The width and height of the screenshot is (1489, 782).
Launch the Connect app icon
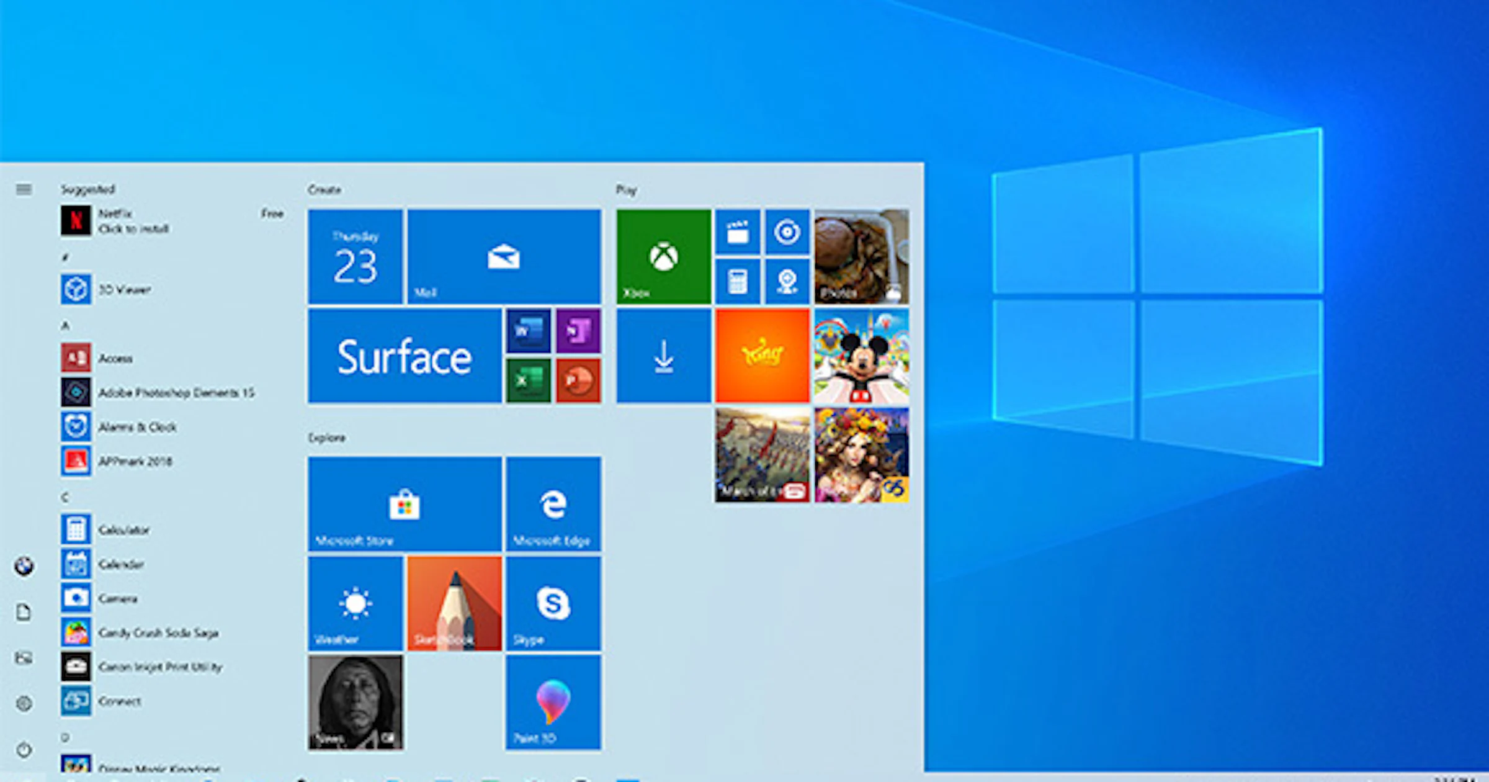pyautogui.click(x=76, y=701)
